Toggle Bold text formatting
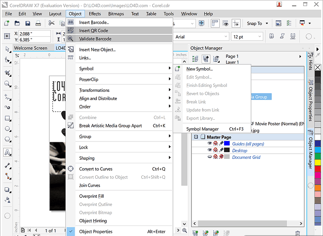323x236 pixels. pos(272,36)
